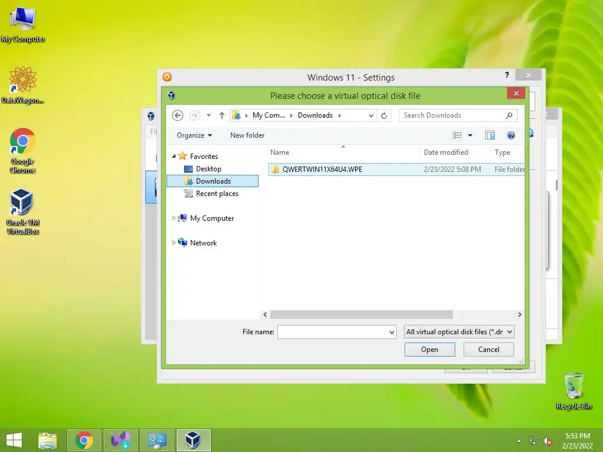
Task: Expand the Network tree node
Action: 174,242
